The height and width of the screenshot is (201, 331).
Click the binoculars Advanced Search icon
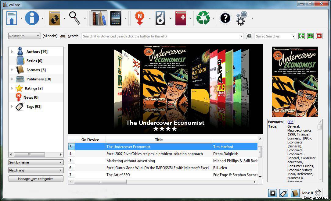point(63,36)
